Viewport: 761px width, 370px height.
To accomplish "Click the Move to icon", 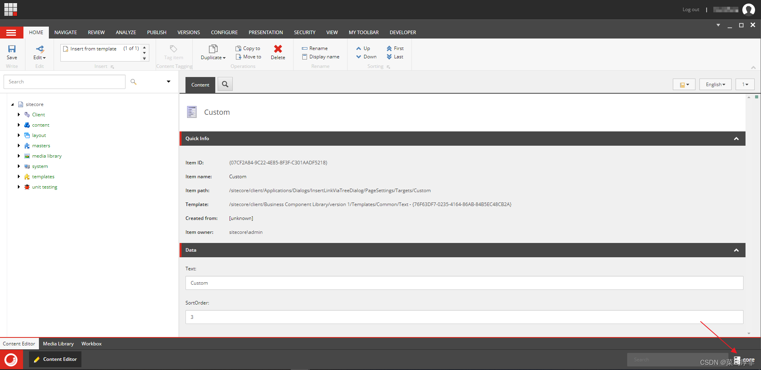I will (x=238, y=57).
